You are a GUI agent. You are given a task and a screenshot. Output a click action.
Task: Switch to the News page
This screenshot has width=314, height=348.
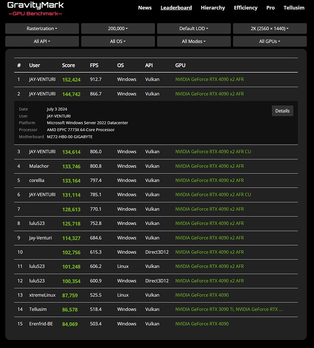click(x=145, y=8)
